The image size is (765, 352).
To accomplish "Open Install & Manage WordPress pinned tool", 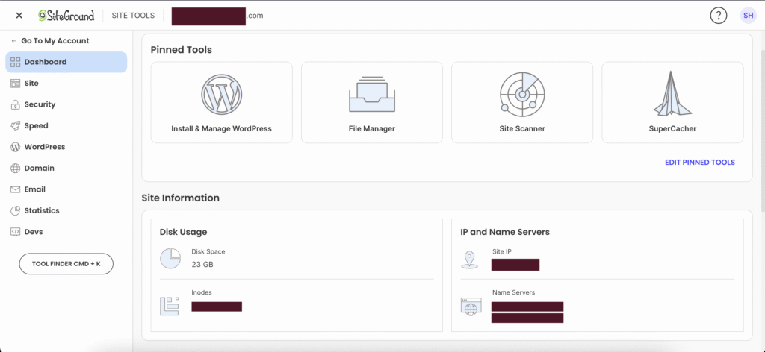I will click(x=221, y=102).
